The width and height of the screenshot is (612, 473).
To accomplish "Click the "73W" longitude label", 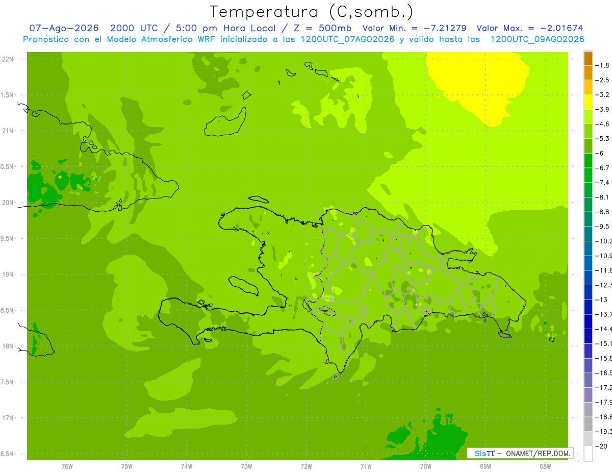I will pyautogui.click(x=246, y=466).
